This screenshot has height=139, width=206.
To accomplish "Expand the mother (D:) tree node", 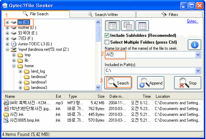I will coord(8,28).
